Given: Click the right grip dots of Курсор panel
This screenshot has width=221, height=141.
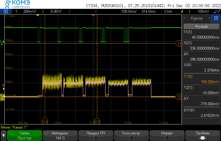Looking at the screenshot, I should pos(209,18).
